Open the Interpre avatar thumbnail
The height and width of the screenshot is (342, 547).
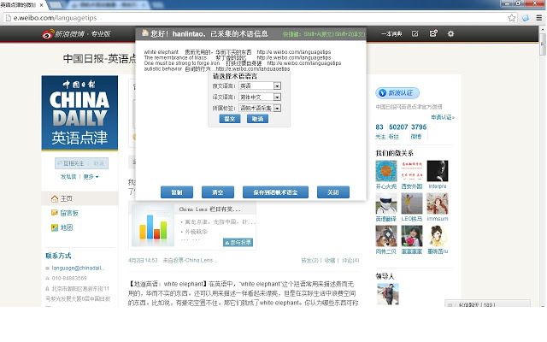pos(438,171)
